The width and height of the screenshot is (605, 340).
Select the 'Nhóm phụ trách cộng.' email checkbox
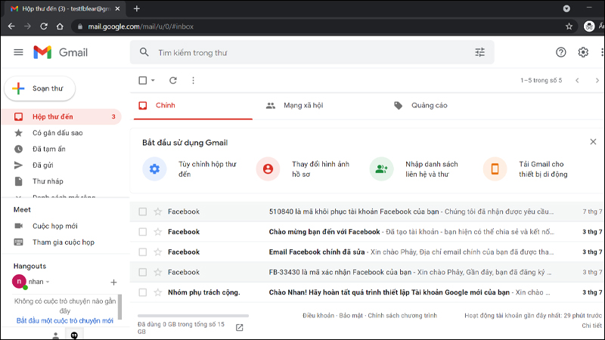(x=143, y=292)
